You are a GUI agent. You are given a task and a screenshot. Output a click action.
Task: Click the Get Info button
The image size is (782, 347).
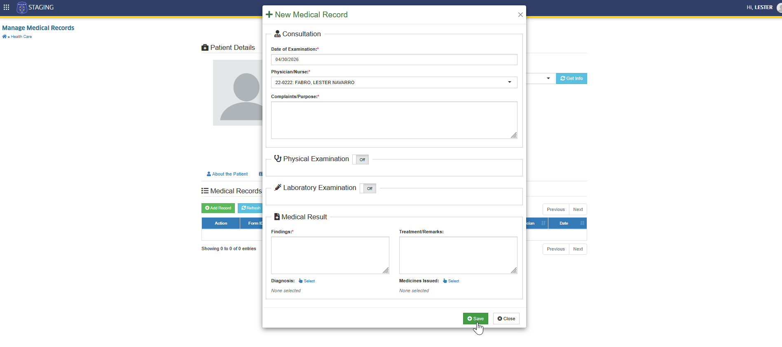pos(571,78)
